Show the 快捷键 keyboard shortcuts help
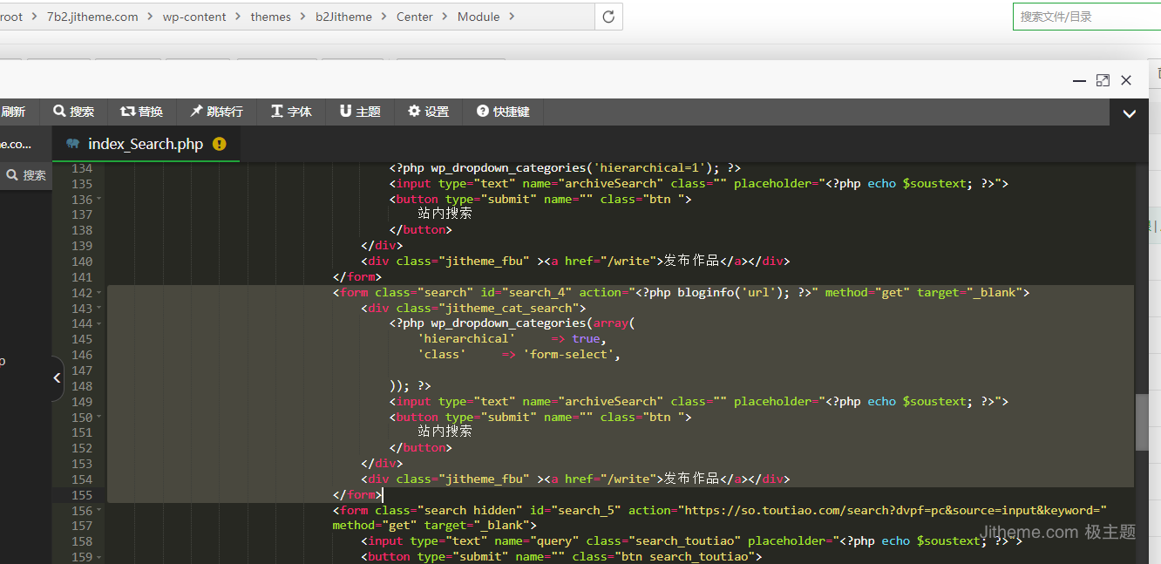The height and width of the screenshot is (564, 1161). point(503,112)
